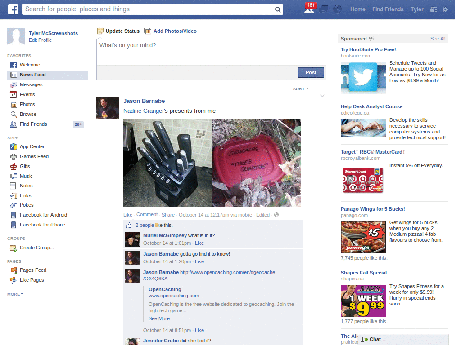Like Muriel McGimpsey's comment
Viewport: 461px width, 345px height.
[x=199, y=243]
